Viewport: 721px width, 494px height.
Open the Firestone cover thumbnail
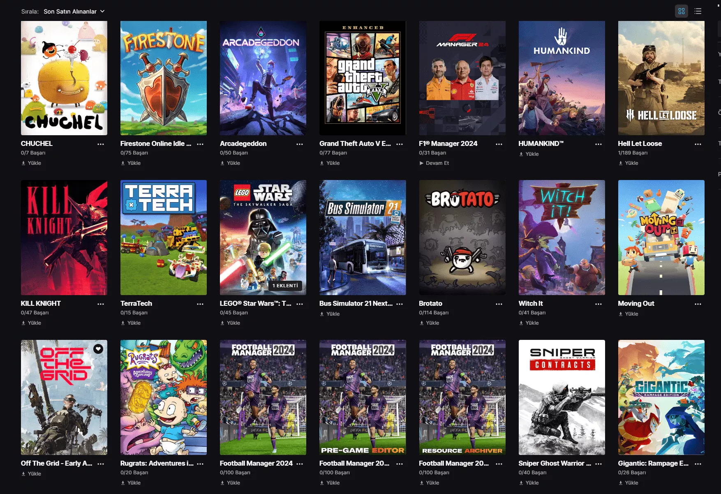[164, 78]
